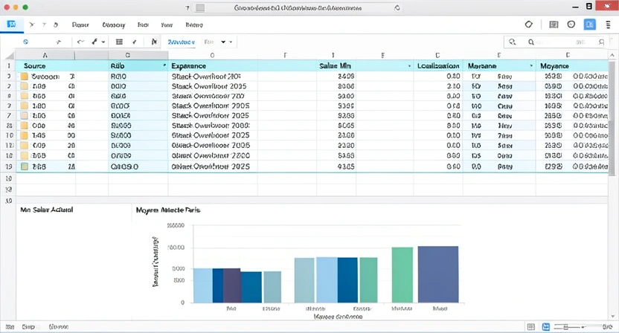Click the search magnifier icon in toolbar
This screenshot has width=619, height=333.
(x=511, y=42)
